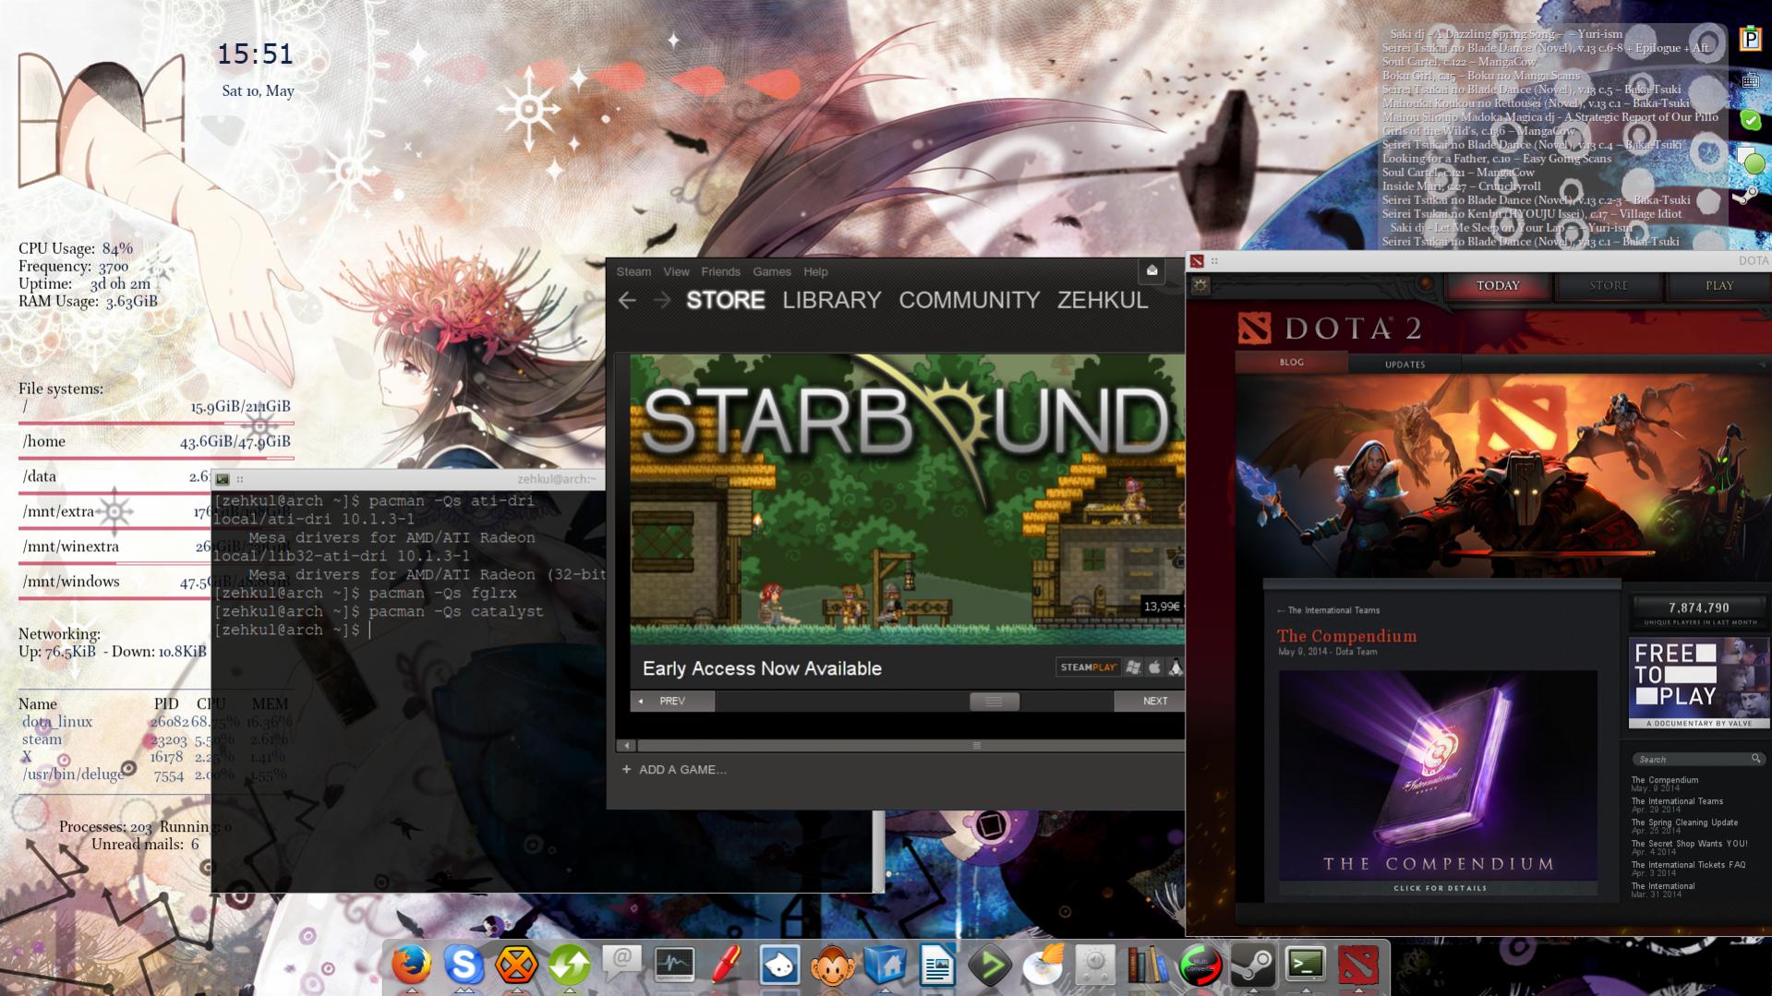Go forward in the Steam store

pyautogui.click(x=662, y=300)
